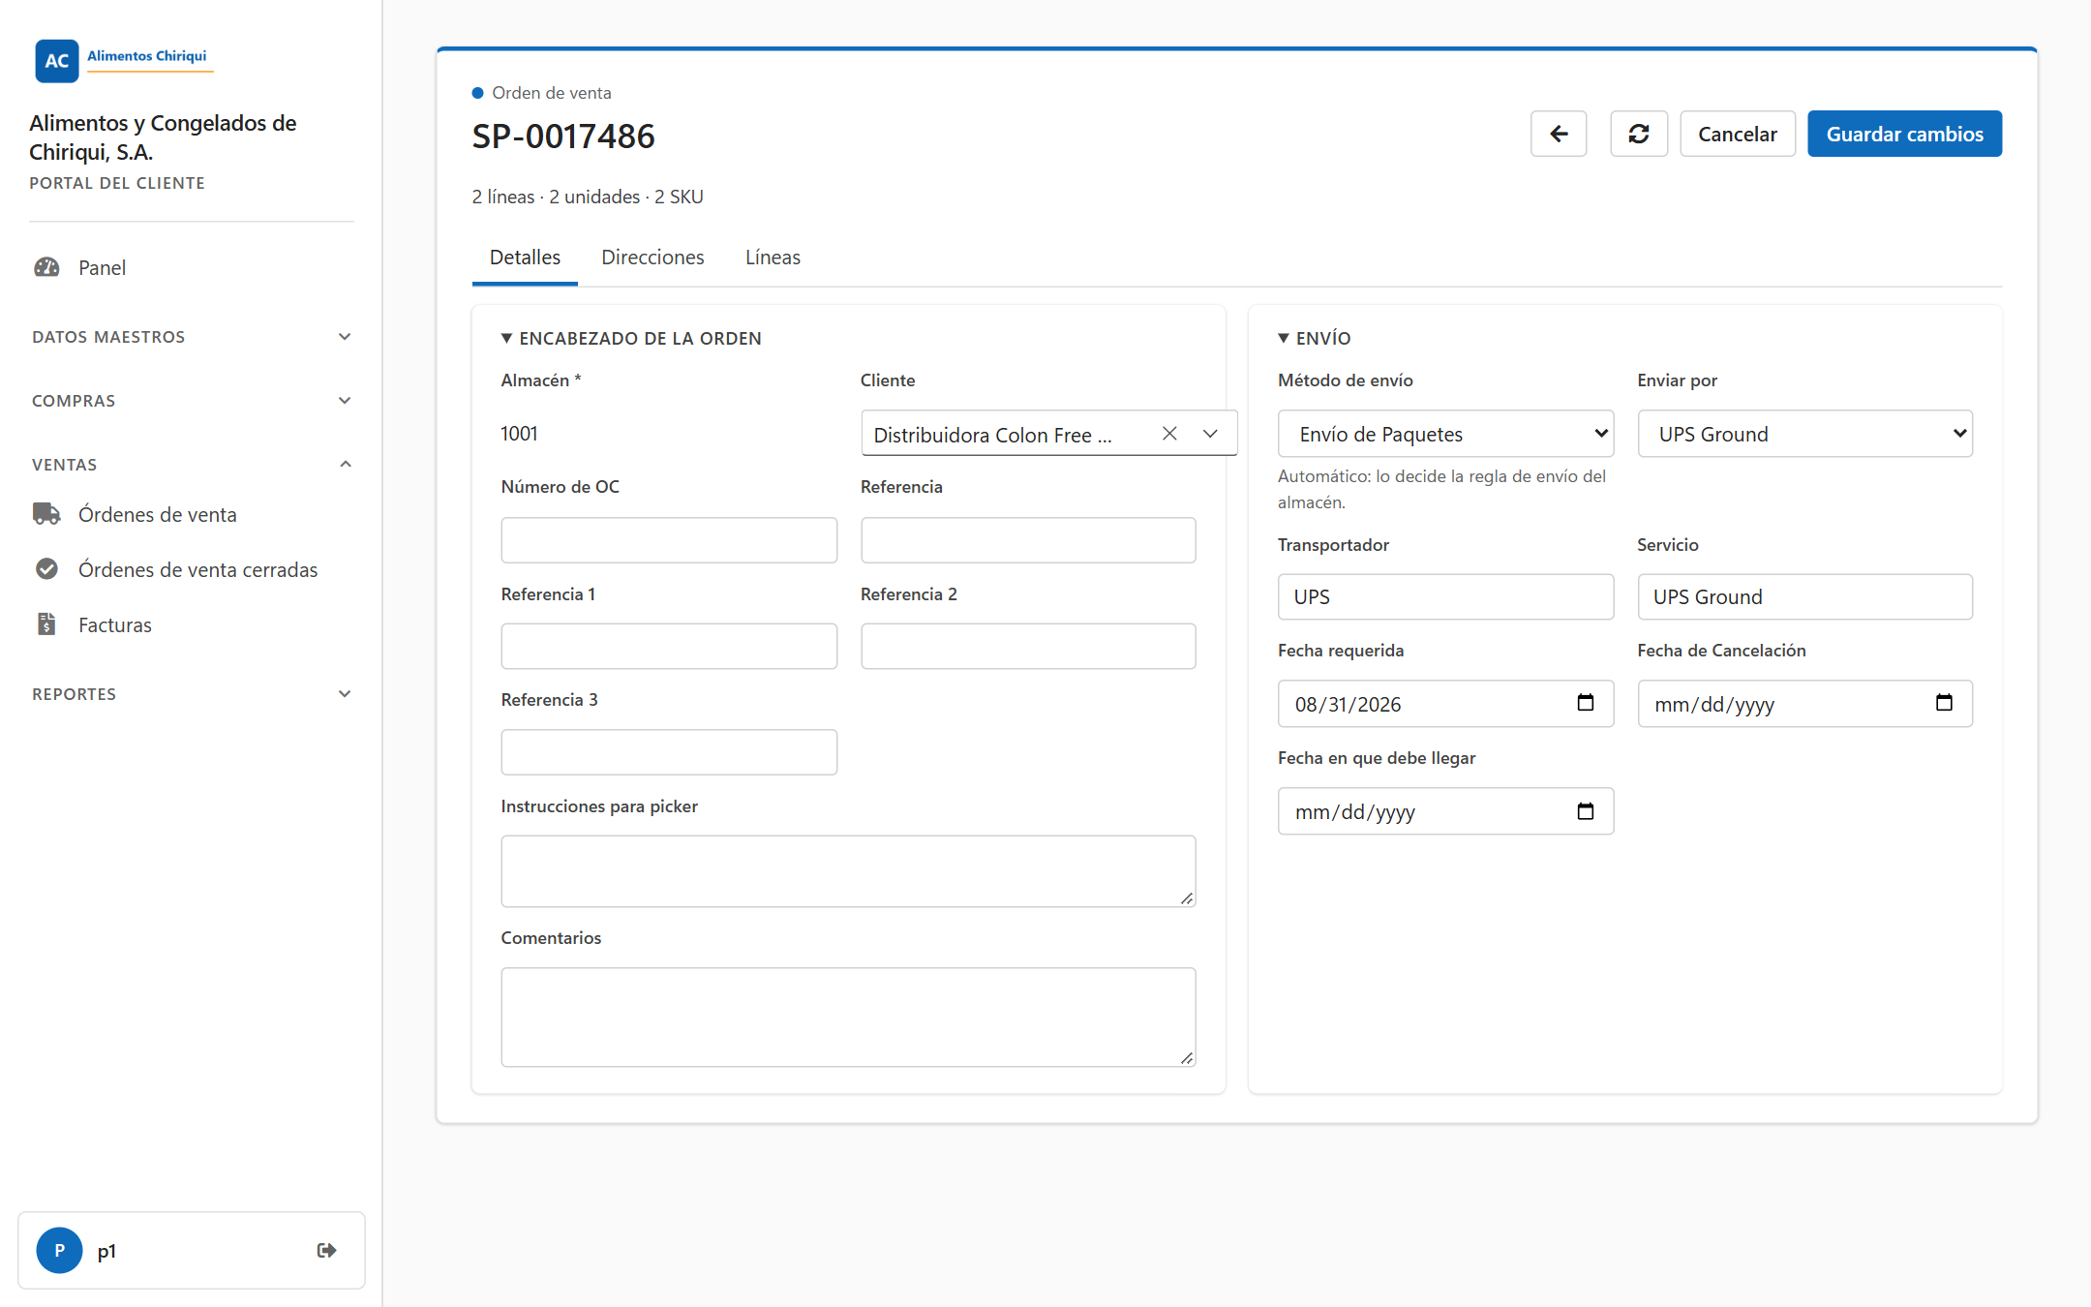
Task: Collapse the ENCABEZADO DE LA ORDEN section
Action: (x=631, y=338)
